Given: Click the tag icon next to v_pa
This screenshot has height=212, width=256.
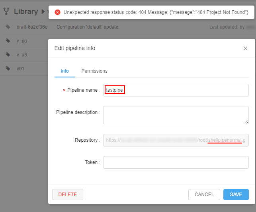Looking at the screenshot, I should 8,40.
